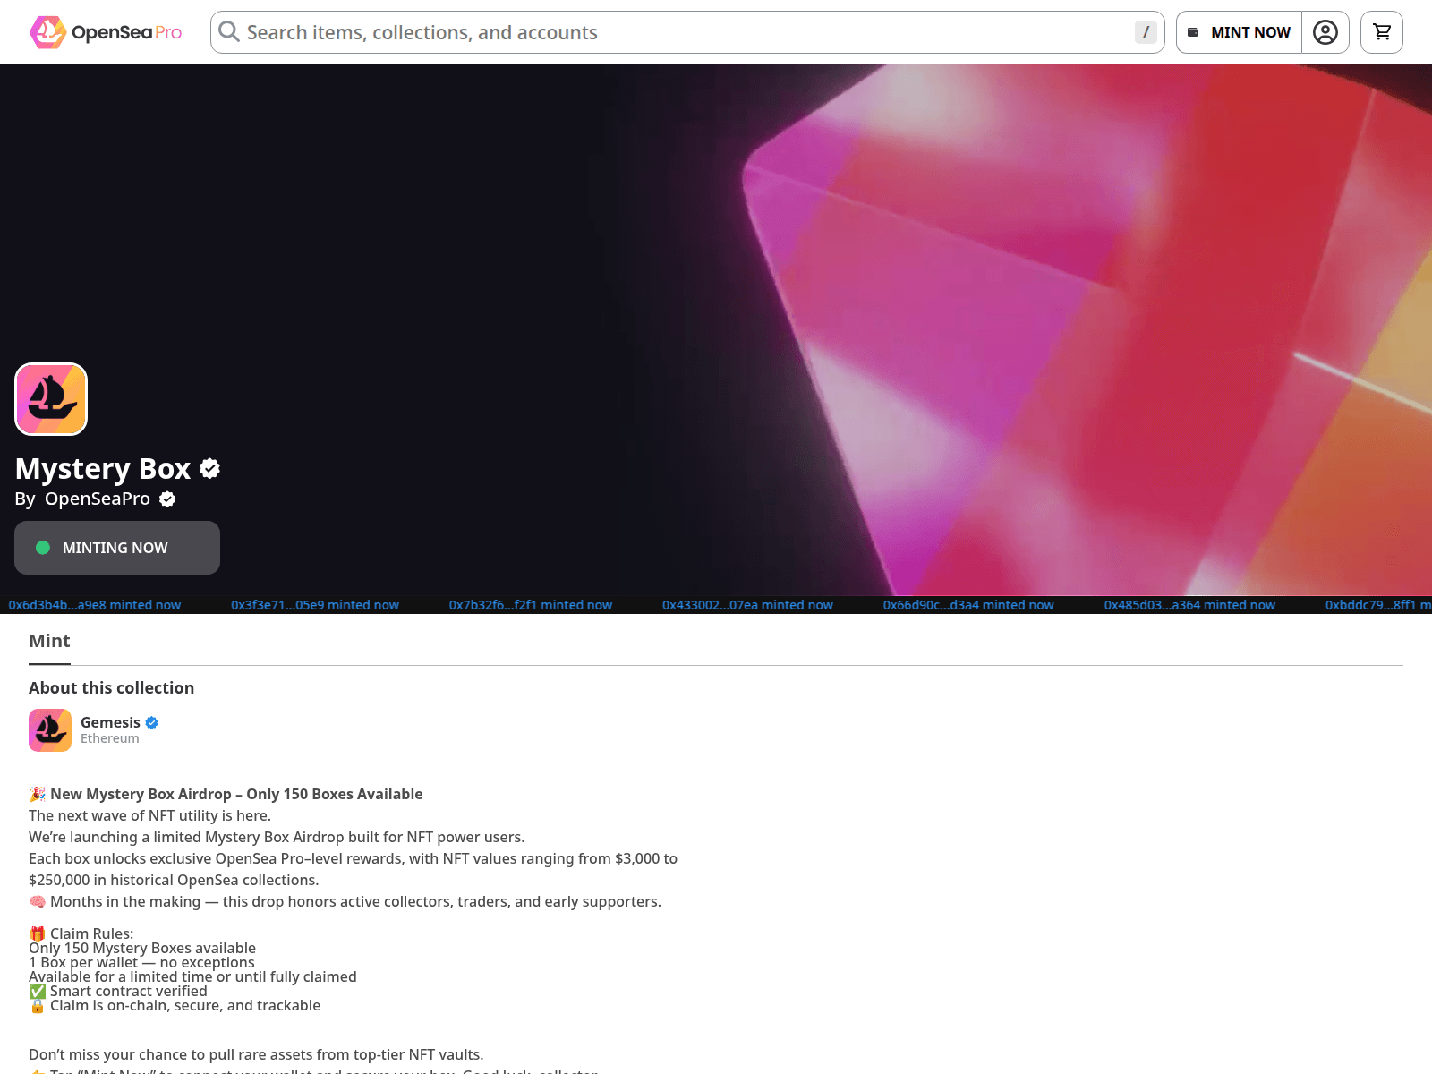Click the MINT NOW header button

[x=1239, y=32]
